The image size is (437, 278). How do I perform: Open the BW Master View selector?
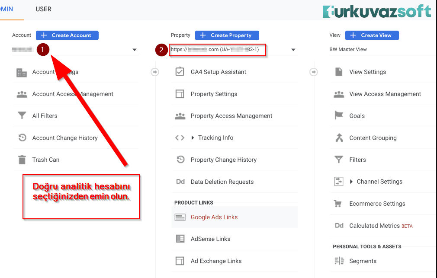tap(383, 50)
